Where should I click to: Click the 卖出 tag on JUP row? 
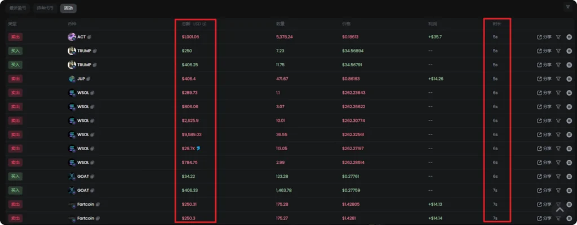click(15, 79)
